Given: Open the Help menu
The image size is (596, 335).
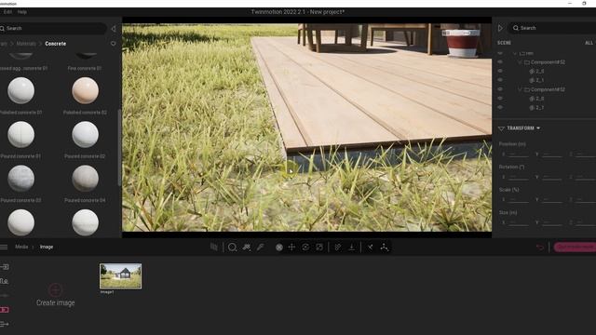Looking at the screenshot, I should (x=22, y=12).
